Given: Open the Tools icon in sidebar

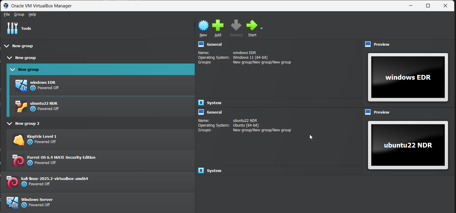Looking at the screenshot, I should click(12, 28).
